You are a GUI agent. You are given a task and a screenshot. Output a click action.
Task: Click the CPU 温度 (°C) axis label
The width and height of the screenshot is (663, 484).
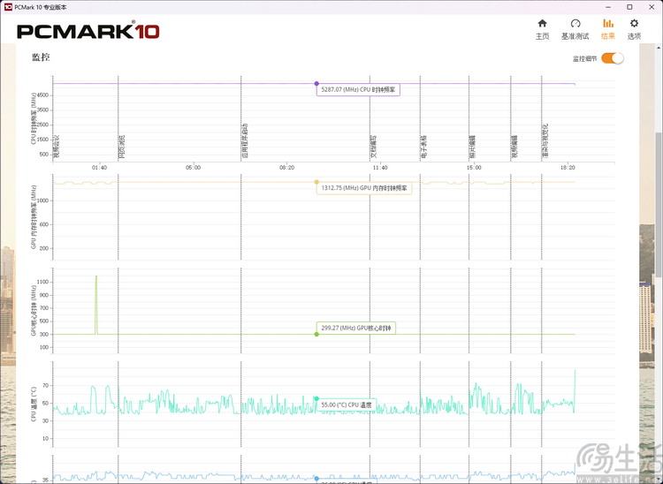click(34, 404)
